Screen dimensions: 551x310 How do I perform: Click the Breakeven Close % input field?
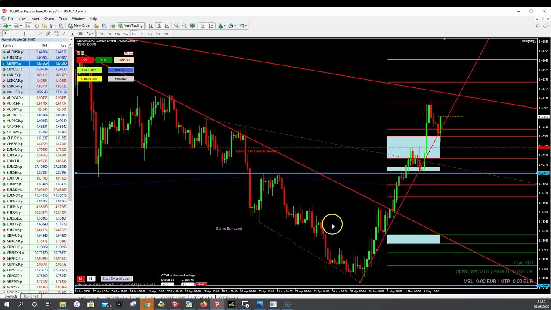pos(187,285)
